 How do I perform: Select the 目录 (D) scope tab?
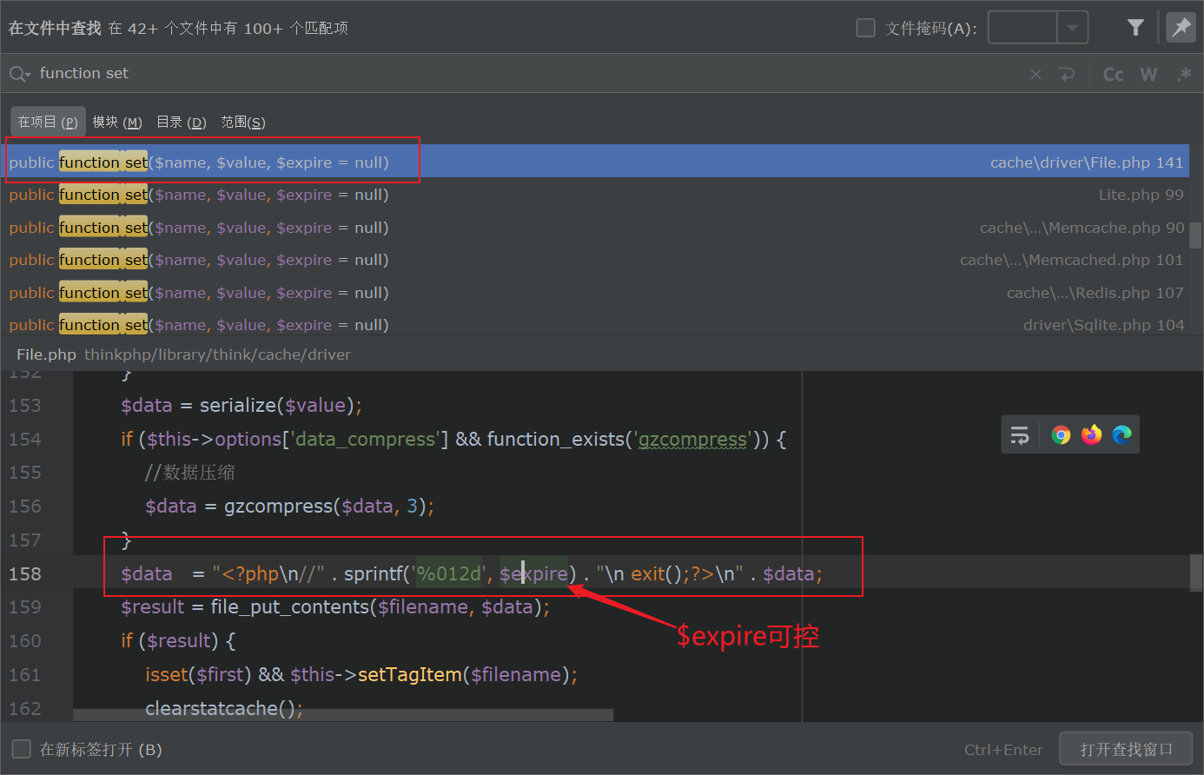tap(181, 122)
